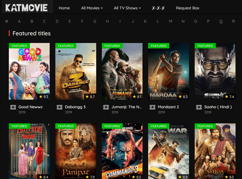Click the FEATURED badge on Saaho poster

(x=205, y=46)
